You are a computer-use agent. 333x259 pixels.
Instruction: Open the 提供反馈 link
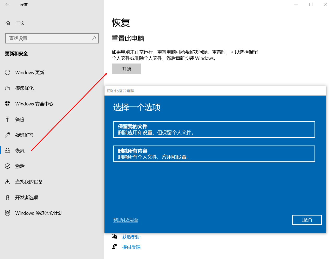[x=131, y=247]
